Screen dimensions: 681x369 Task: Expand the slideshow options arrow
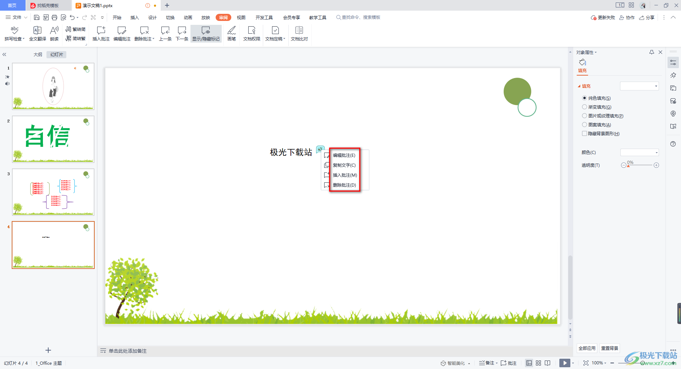pyautogui.click(x=573, y=363)
